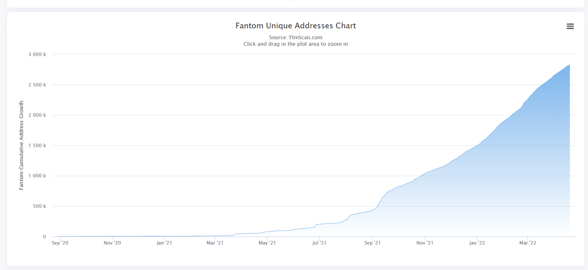The image size is (588, 270).
Task: Click the Jul '21 x-axis label
Action: click(319, 243)
